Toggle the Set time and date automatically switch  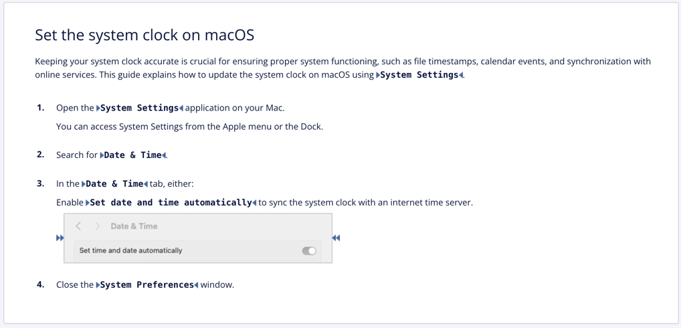[x=309, y=250]
